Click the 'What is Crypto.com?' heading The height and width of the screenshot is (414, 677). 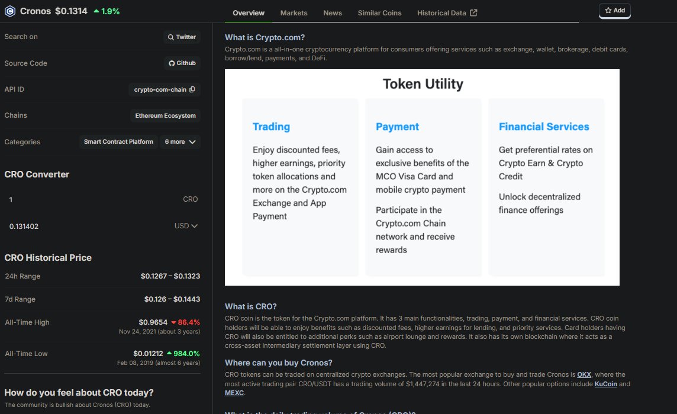(265, 38)
